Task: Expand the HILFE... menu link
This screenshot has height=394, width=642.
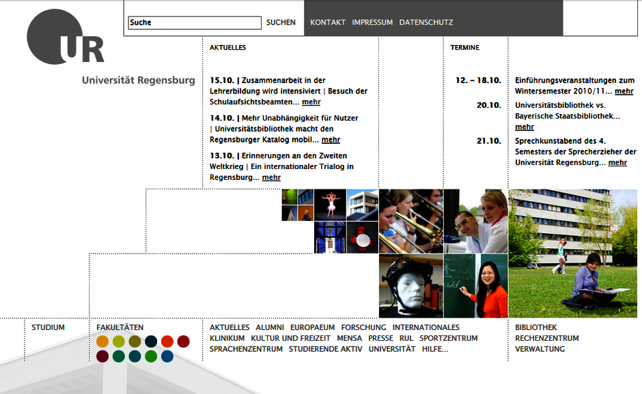Action: (x=435, y=349)
